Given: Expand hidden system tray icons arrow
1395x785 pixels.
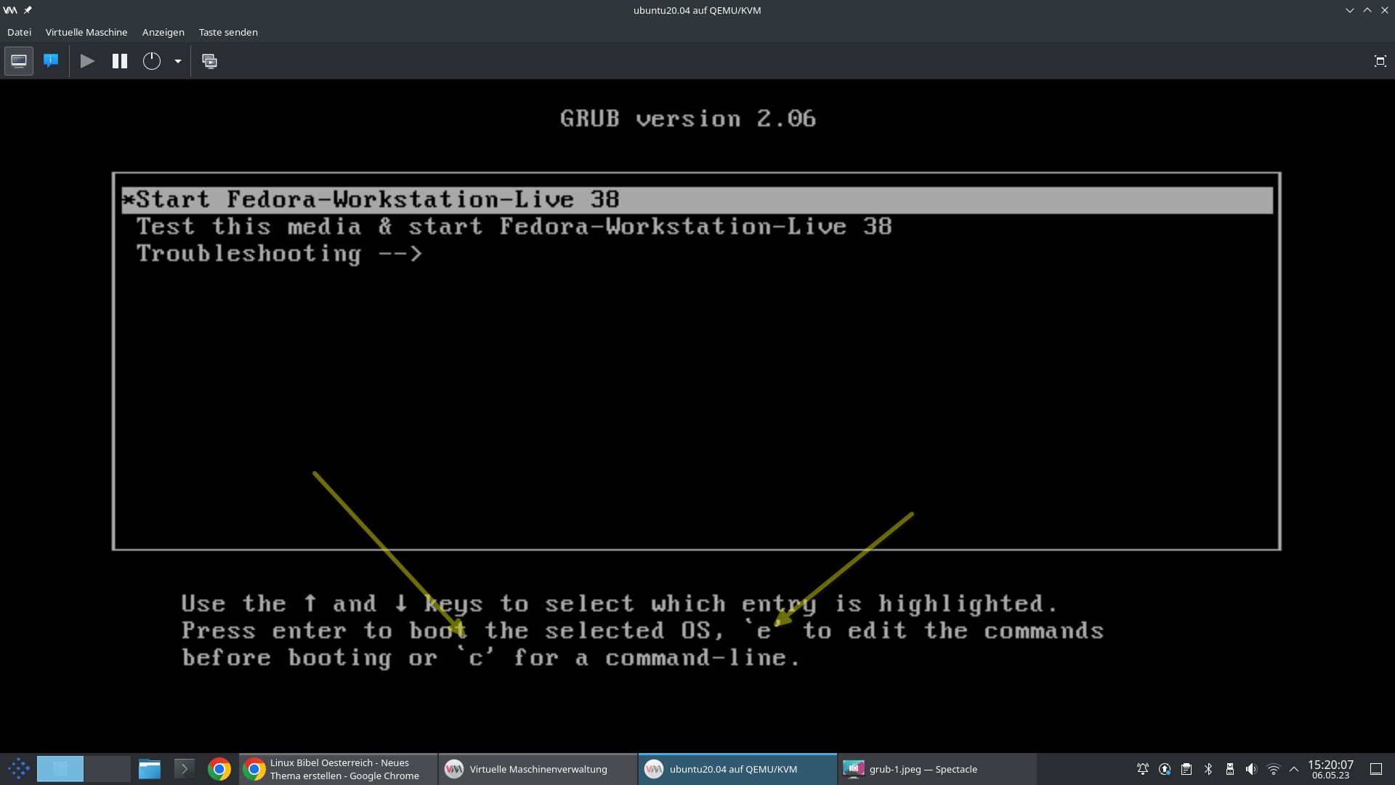Looking at the screenshot, I should (x=1294, y=769).
